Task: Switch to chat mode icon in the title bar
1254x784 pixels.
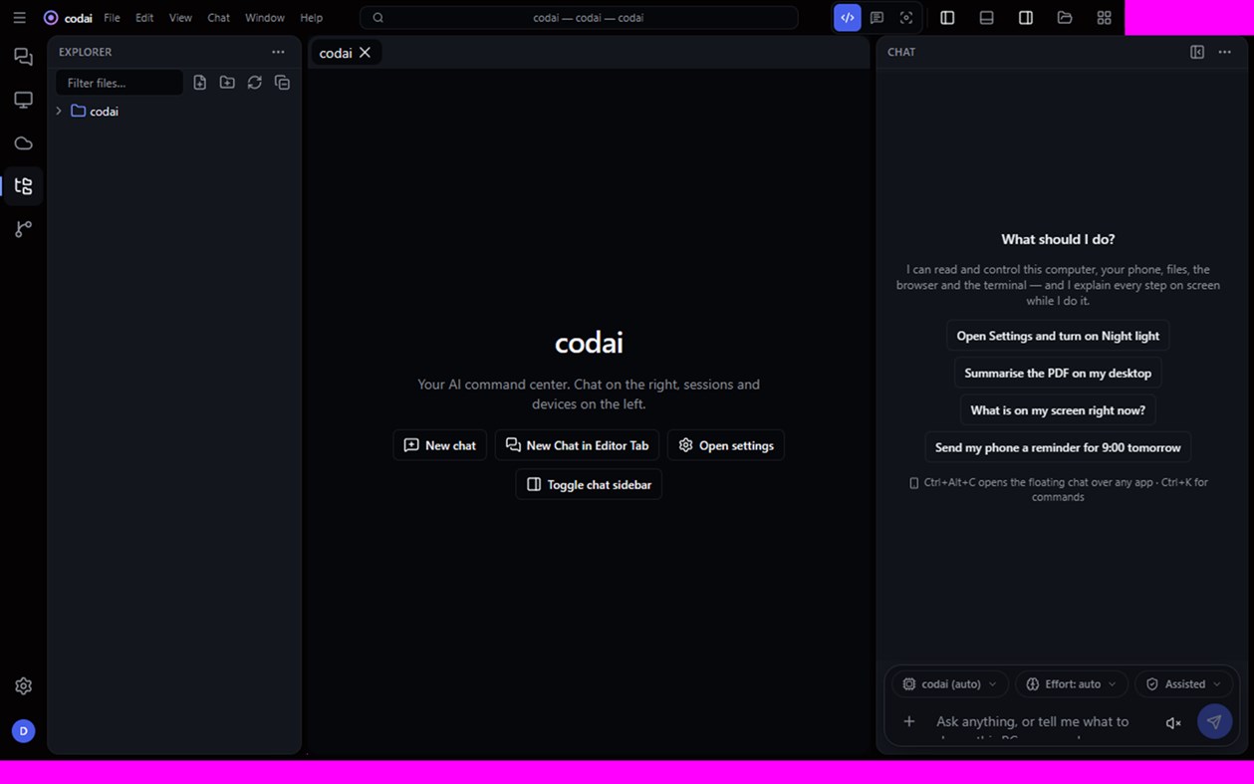Action: (877, 18)
